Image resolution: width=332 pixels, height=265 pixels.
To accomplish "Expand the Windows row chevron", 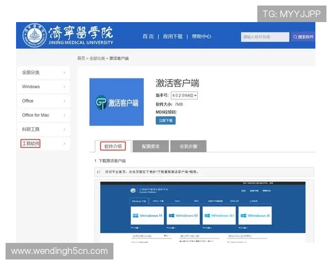I will click(64, 87).
